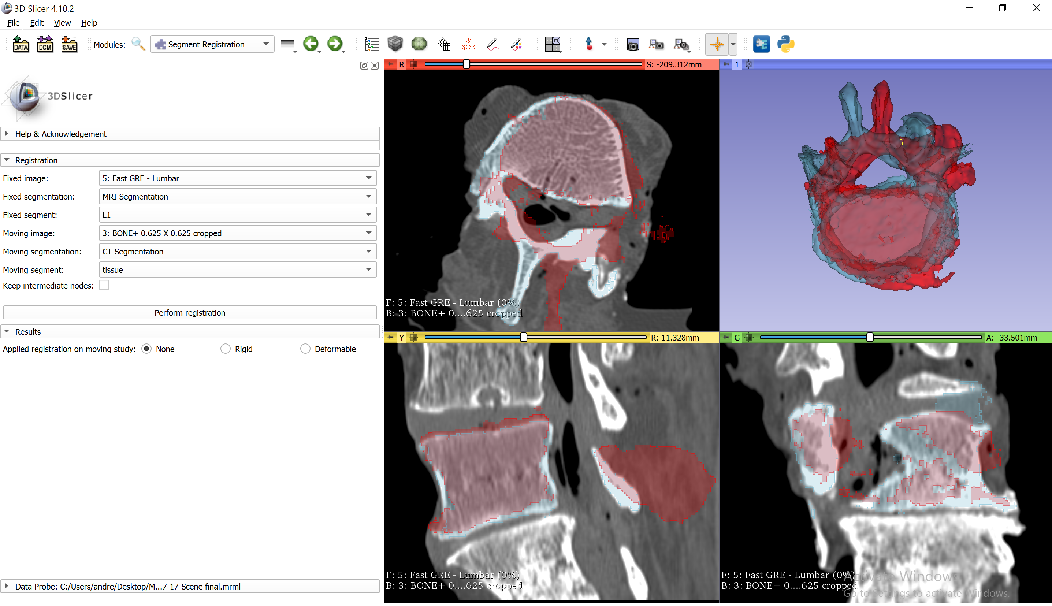The height and width of the screenshot is (606, 1052).
Task: Open the Help menu
Action: pos(89,23)
